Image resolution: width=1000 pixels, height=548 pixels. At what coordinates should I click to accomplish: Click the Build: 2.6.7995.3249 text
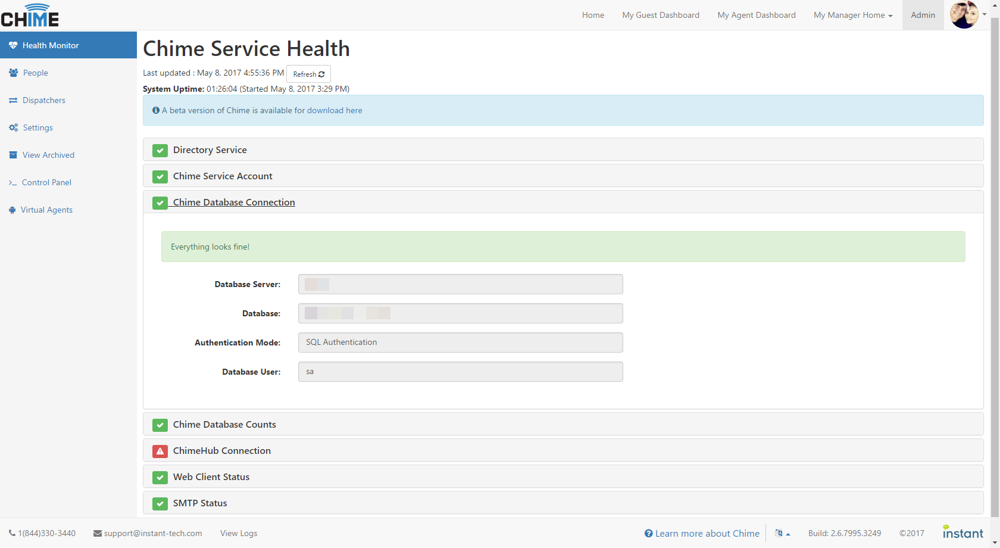tap(845, 533)
